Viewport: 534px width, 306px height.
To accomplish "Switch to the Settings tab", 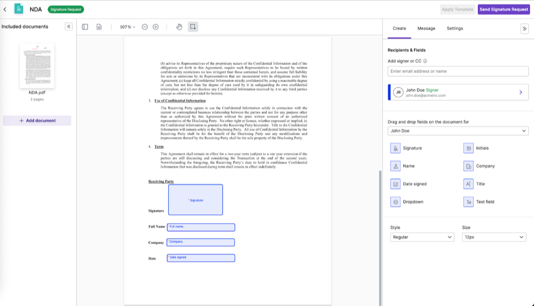I will coord(454,28).
